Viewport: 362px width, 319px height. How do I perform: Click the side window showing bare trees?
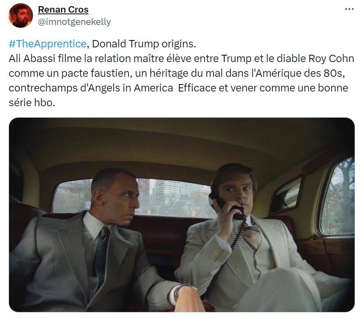pyautogui.click(x=338, y=196)
